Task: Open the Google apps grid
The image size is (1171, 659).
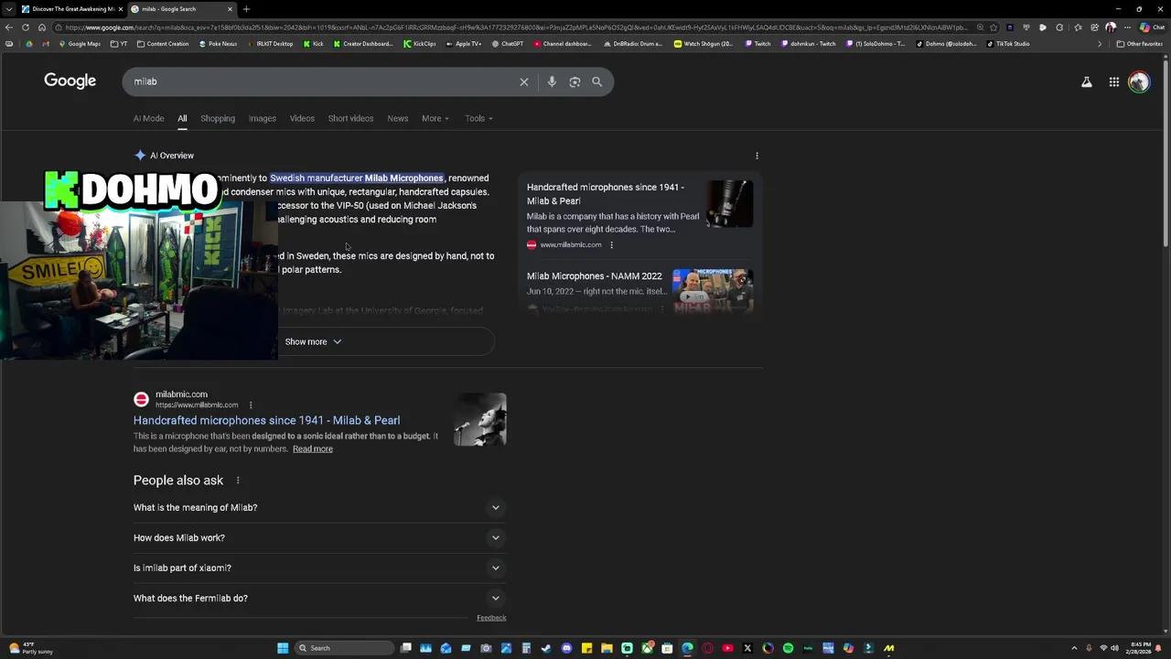Action: [1114, 81]
